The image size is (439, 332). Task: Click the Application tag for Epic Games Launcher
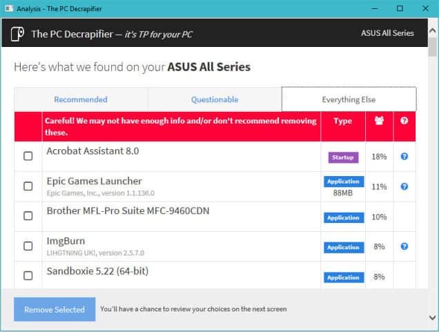(x=344, y=182)
